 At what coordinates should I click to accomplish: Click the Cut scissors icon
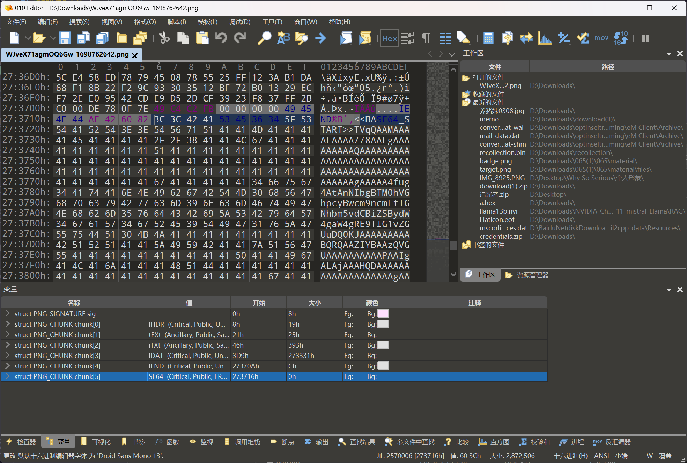tap(164, 38)
